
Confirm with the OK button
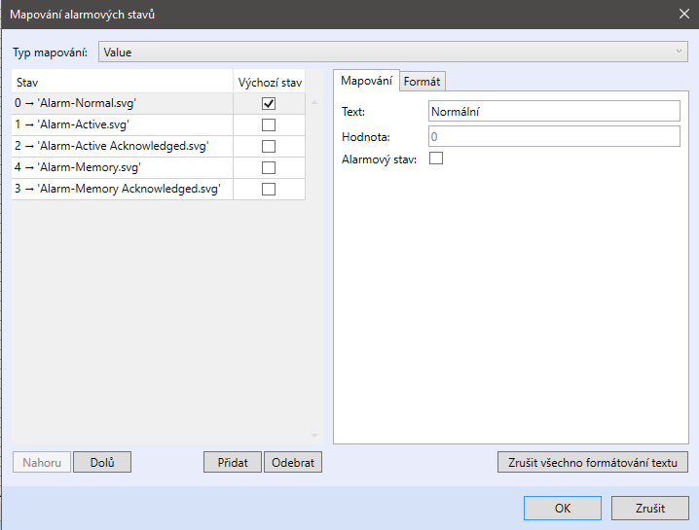[x=562, y=509]
